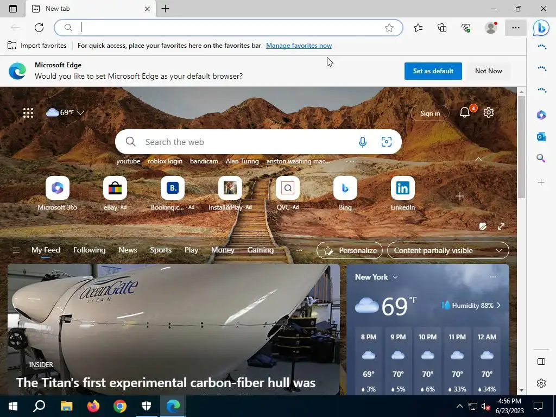Open the OceanGate Titan news story
Viewport: 556px width, 417px height.
tap(173, 330)
